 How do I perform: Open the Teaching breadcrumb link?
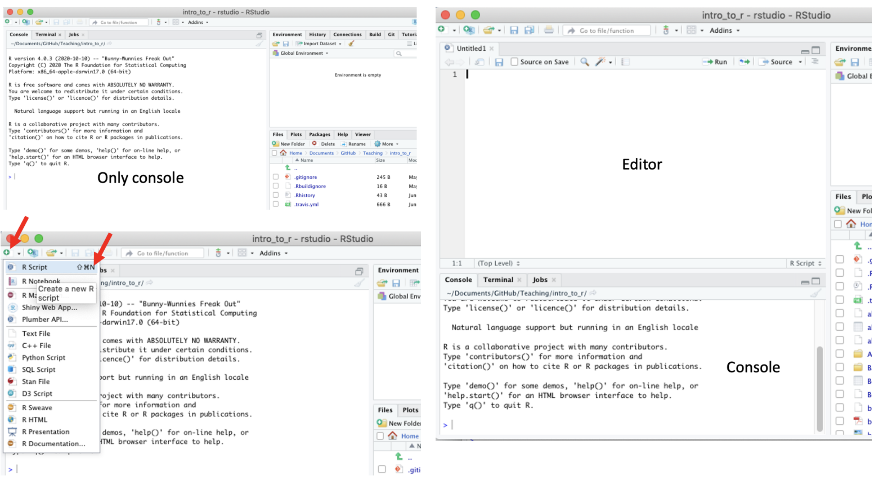coord(373,153)
